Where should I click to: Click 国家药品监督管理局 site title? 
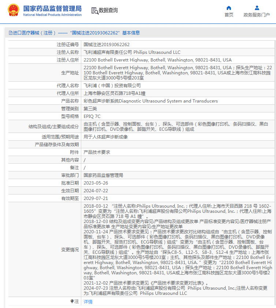point(52,8)
